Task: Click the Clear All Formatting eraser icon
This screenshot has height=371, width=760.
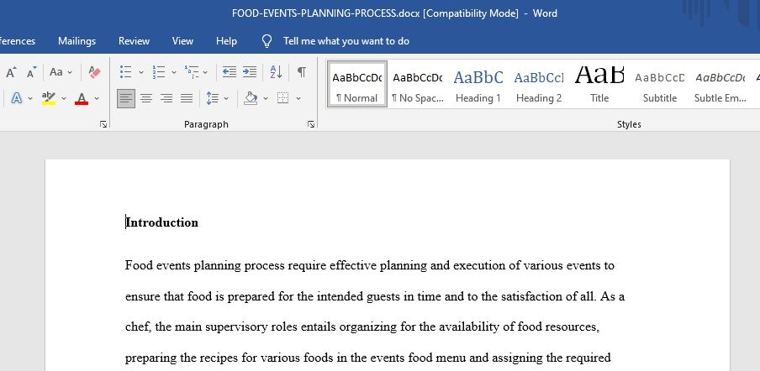Action: click(94, 72)
